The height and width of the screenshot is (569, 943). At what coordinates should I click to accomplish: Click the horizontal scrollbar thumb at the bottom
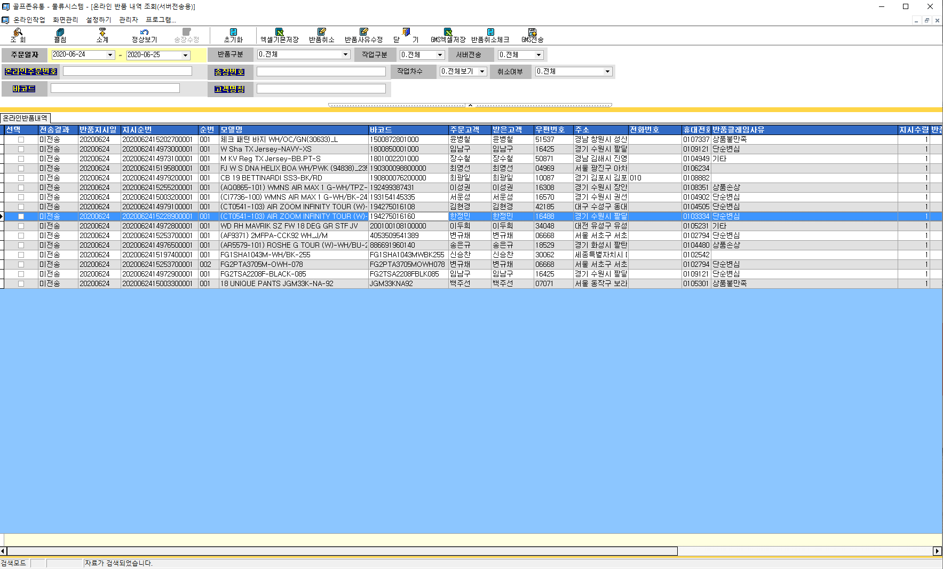point(342,551)
